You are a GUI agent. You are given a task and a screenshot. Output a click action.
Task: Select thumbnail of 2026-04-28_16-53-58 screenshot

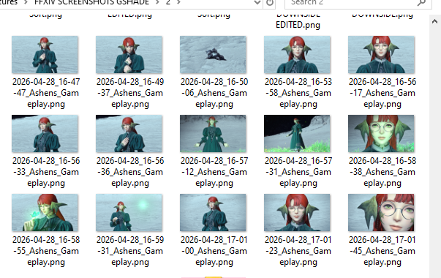297,55
